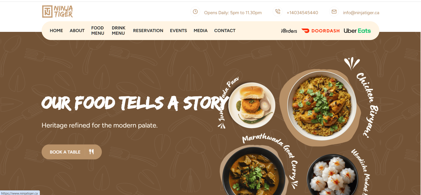Click the Book a Table button
Image resolution: width=421 pixels, height=195 pixels.
tap(72, 152)
